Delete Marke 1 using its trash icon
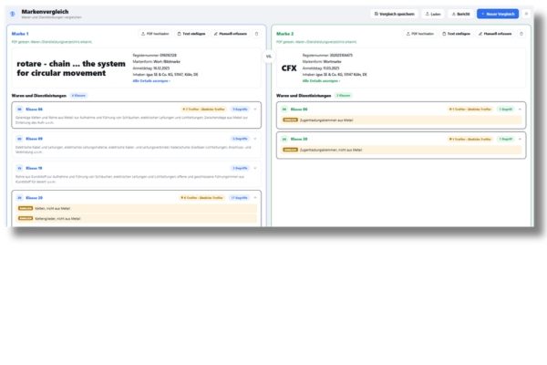The height and width of the screenshot is (365, 547). (x=257, y=34)
